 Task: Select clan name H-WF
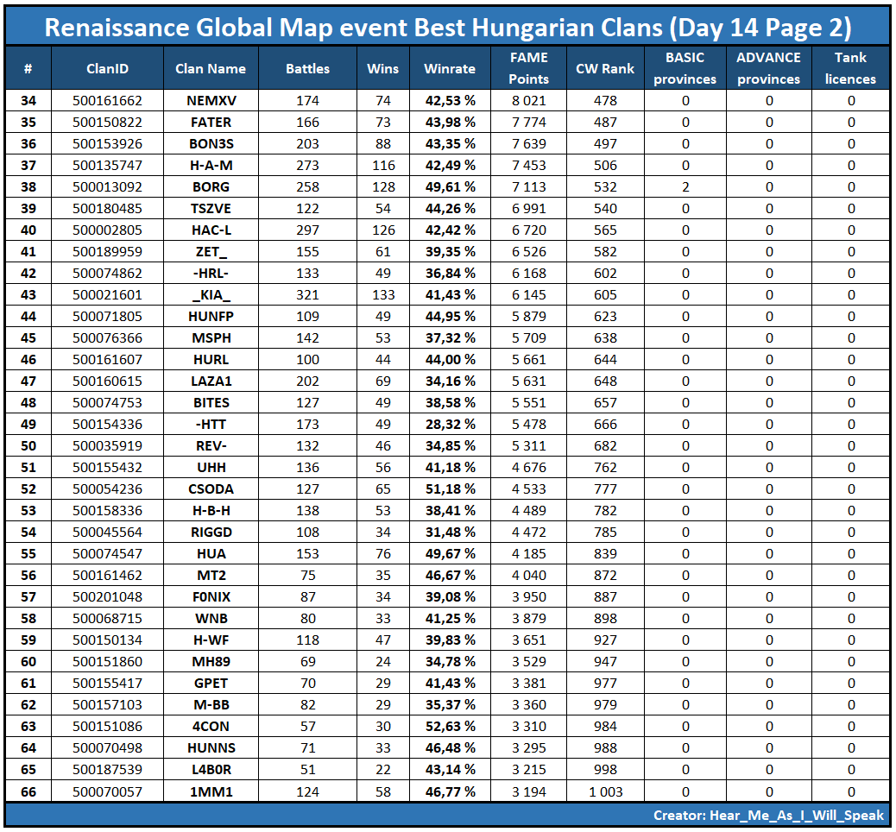point(211,640)
